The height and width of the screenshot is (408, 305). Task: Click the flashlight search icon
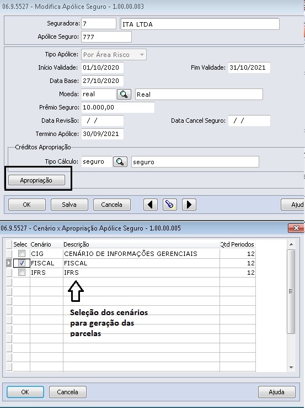[170, 205]
